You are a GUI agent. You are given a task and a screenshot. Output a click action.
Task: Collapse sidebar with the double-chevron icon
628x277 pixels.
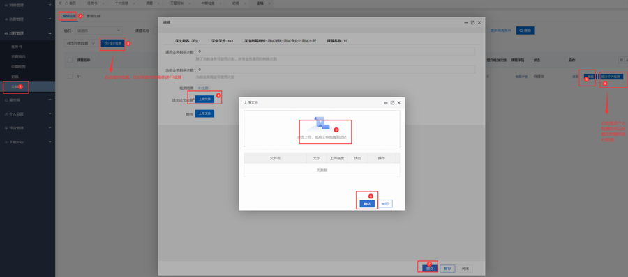(60, 3)
